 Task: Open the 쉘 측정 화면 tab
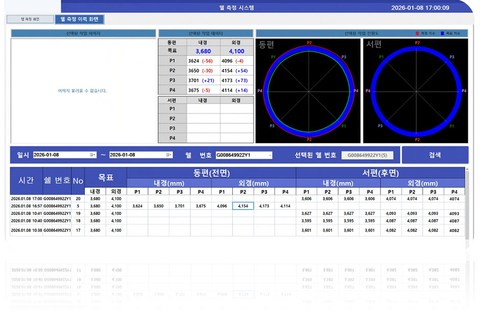click(x=30, y=19)
